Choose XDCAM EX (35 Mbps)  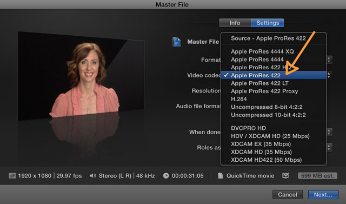pyautogui.click(x=274, y=144)
